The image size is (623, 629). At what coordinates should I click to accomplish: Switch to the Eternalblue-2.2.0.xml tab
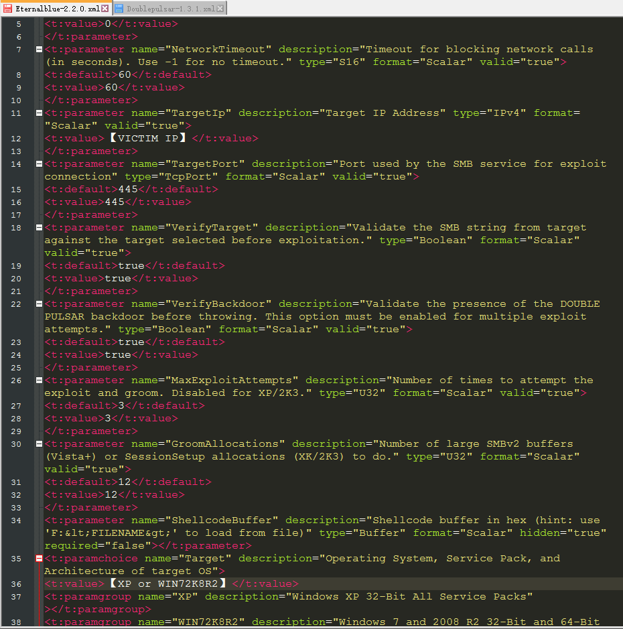point(56,9)
